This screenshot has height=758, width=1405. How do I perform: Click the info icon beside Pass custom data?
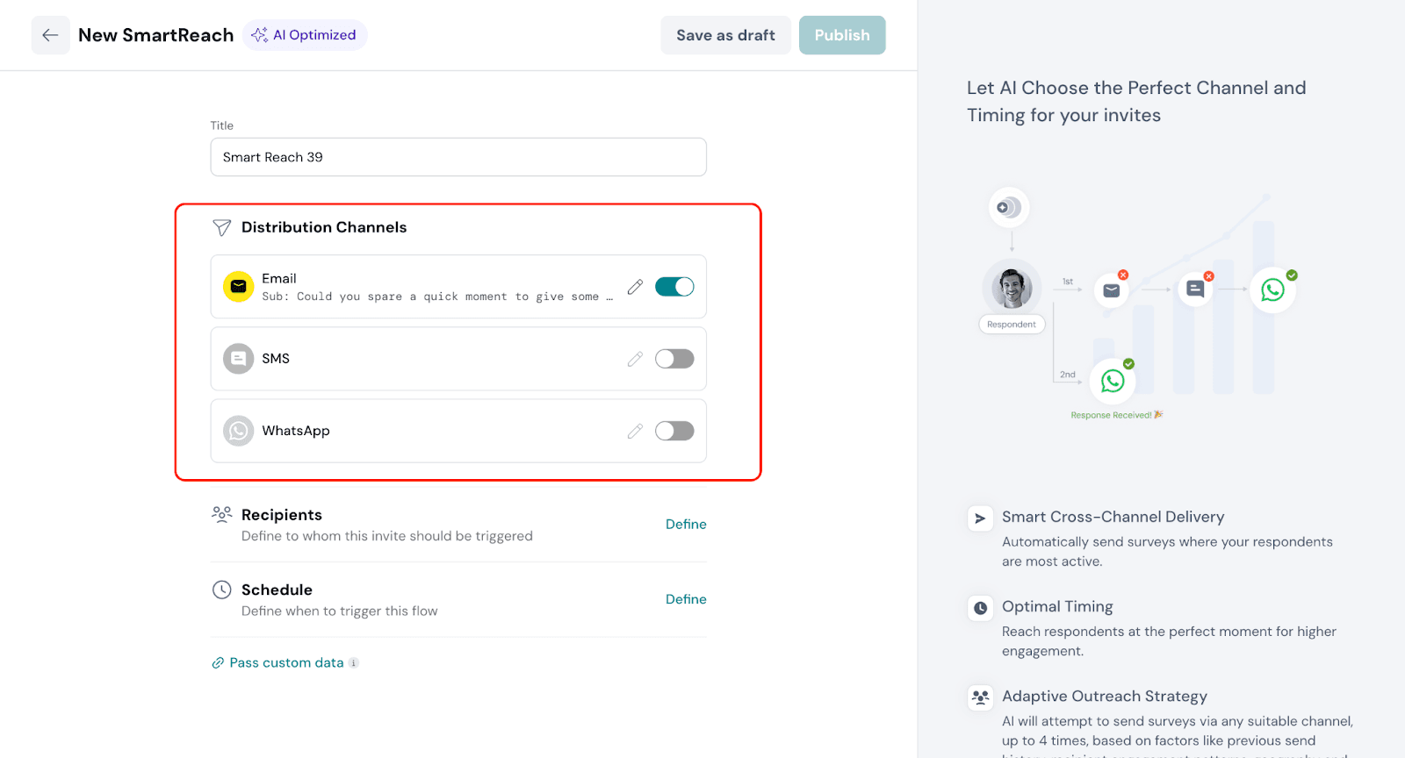tap(354, 663)
